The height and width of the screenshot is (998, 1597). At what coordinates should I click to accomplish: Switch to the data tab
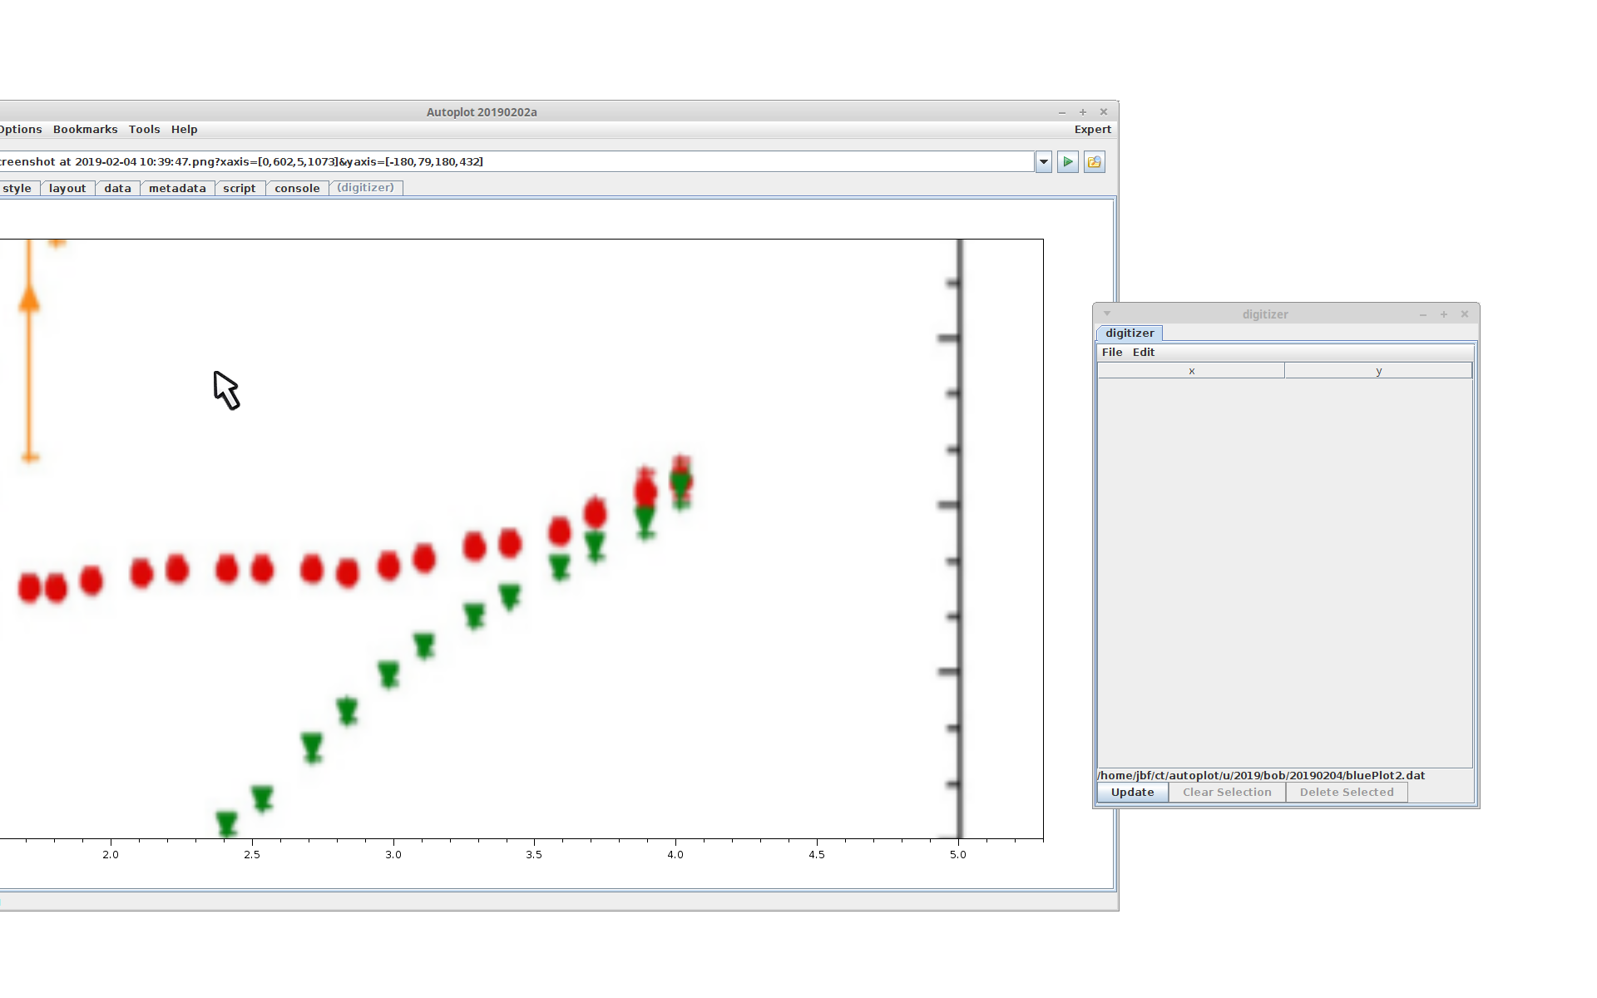click(x=117, y=189)
